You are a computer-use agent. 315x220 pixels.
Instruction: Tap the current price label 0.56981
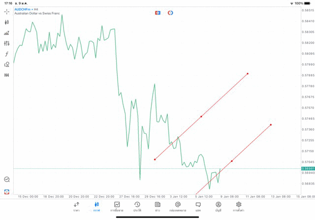[308, 168]
